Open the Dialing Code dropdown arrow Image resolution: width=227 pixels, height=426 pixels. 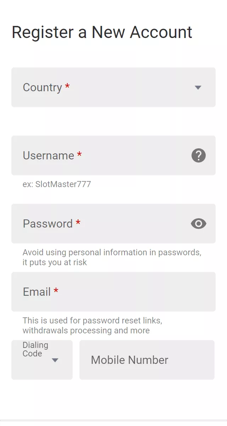point(55,360)
